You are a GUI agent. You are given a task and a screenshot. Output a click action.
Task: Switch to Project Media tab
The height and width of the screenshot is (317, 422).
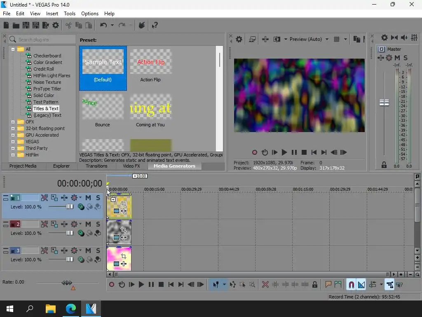tap(23, 166)
